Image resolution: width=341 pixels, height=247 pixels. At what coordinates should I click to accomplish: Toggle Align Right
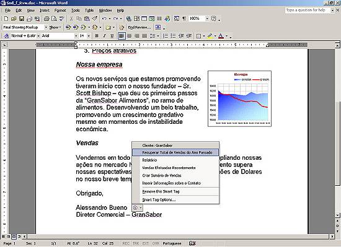click(x=137, y=36)
